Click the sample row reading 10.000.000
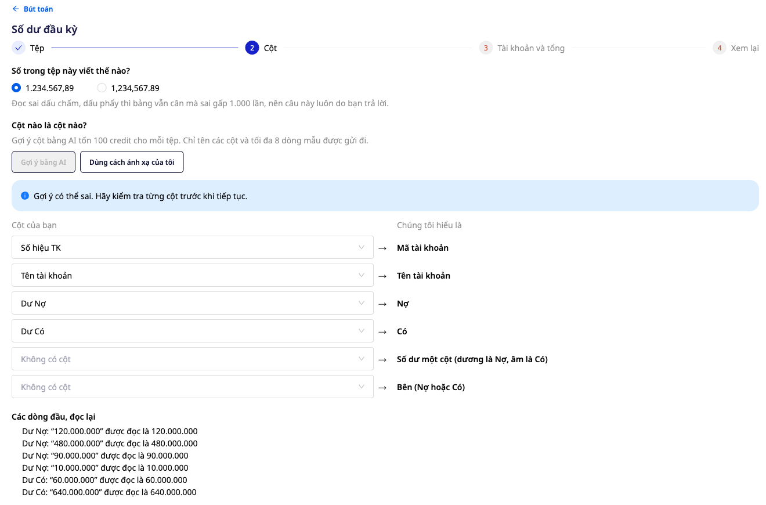 (x=105, y=468)
